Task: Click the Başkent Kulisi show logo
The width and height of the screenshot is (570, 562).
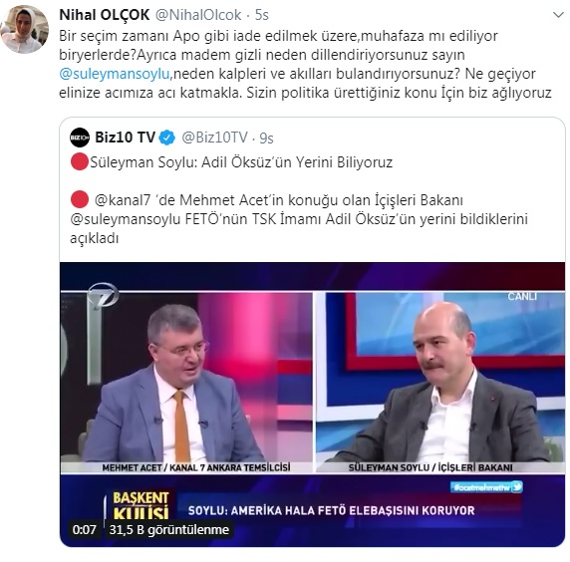Action: [140, 505]
